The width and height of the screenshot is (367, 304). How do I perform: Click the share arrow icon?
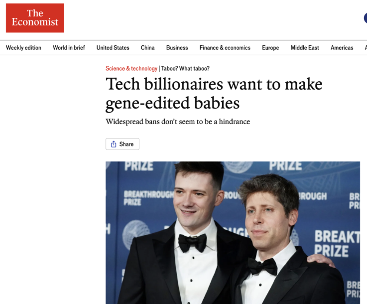click(114, 144)
